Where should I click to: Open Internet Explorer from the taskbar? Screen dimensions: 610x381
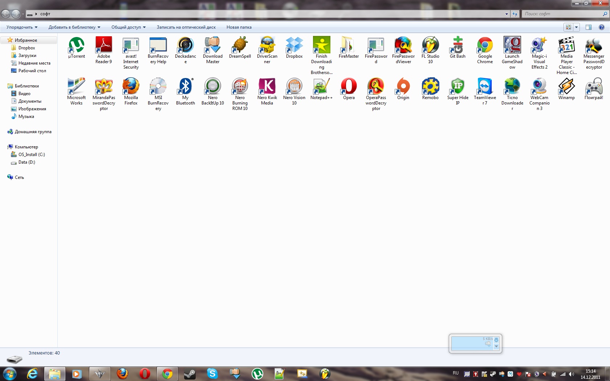[32, 374]
